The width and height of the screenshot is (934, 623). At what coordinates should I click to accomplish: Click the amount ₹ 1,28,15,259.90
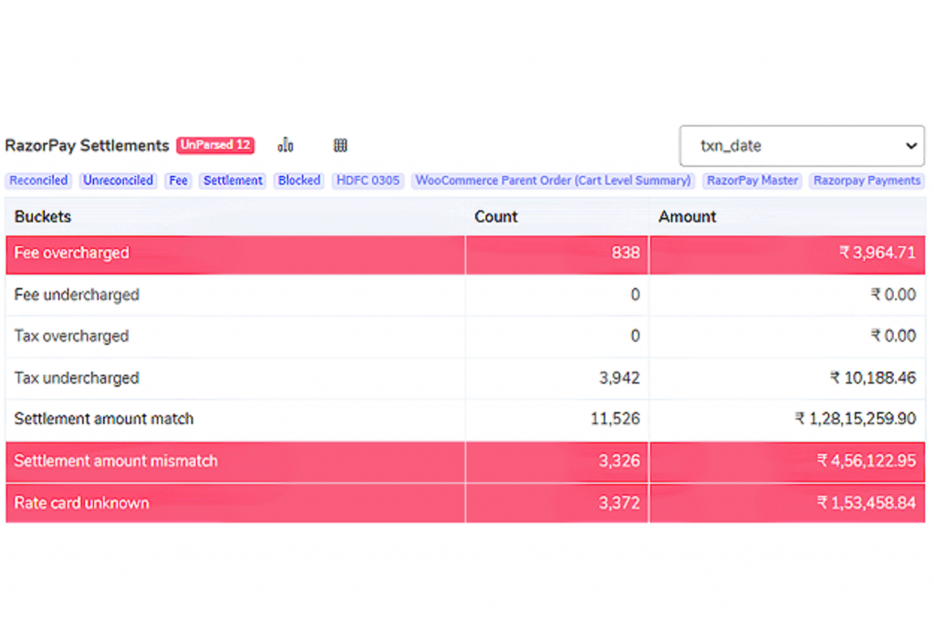tap(856, 419)
